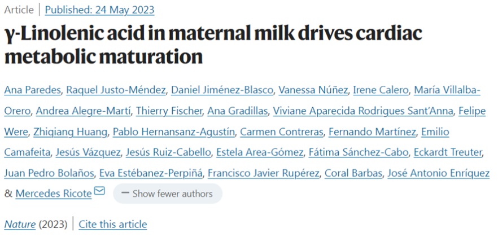Collapse list with Show fewer authors
The height and width of the screenshot is (237, 498).
(167, 194)
